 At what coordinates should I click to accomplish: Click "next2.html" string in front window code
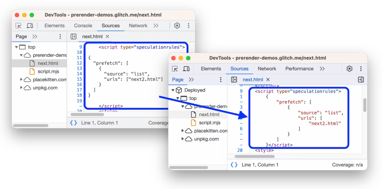pos(324,124)
